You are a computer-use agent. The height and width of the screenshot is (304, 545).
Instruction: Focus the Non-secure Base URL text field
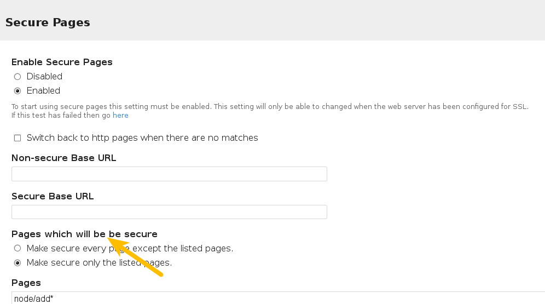coord(169,174)
